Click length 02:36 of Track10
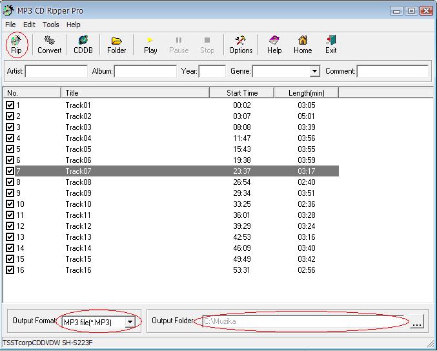This screenshot has height=351, width=437. pos(307,204)
